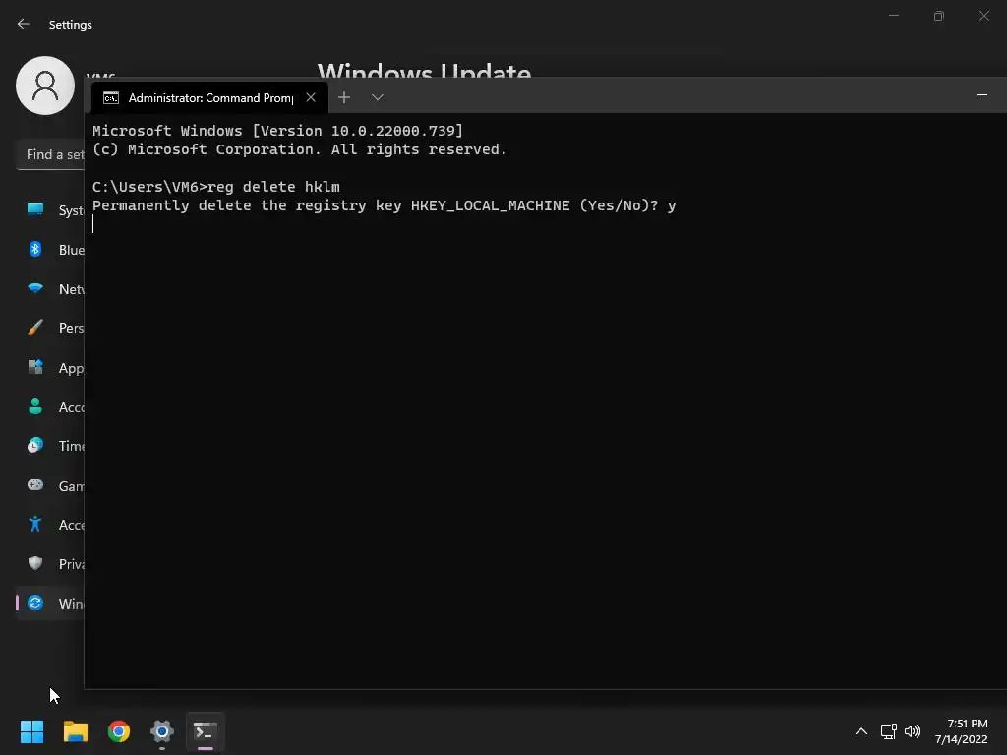Click the registry key delete confirmation prompt
Image resolution: width=1007 pixels, height=755 pixels.
pos(385,205)
